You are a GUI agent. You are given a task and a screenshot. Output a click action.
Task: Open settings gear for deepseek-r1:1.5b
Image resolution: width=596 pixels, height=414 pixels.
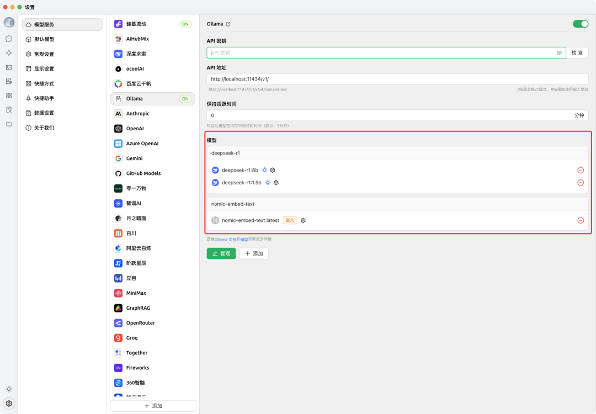pyautogui.click(x=276, y=183)
